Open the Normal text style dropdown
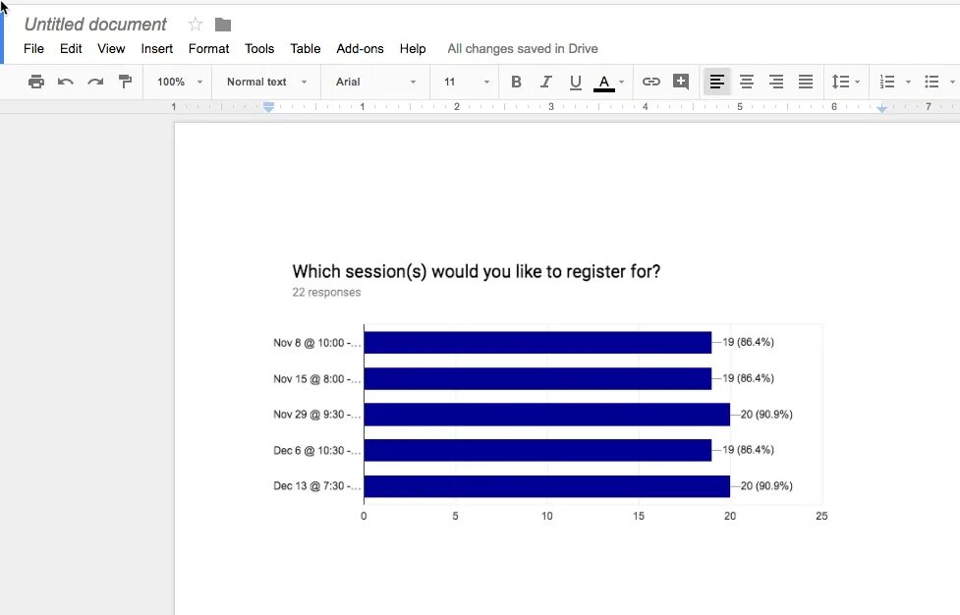The height and width of the screenshot is (615, 960). point(266,82)
